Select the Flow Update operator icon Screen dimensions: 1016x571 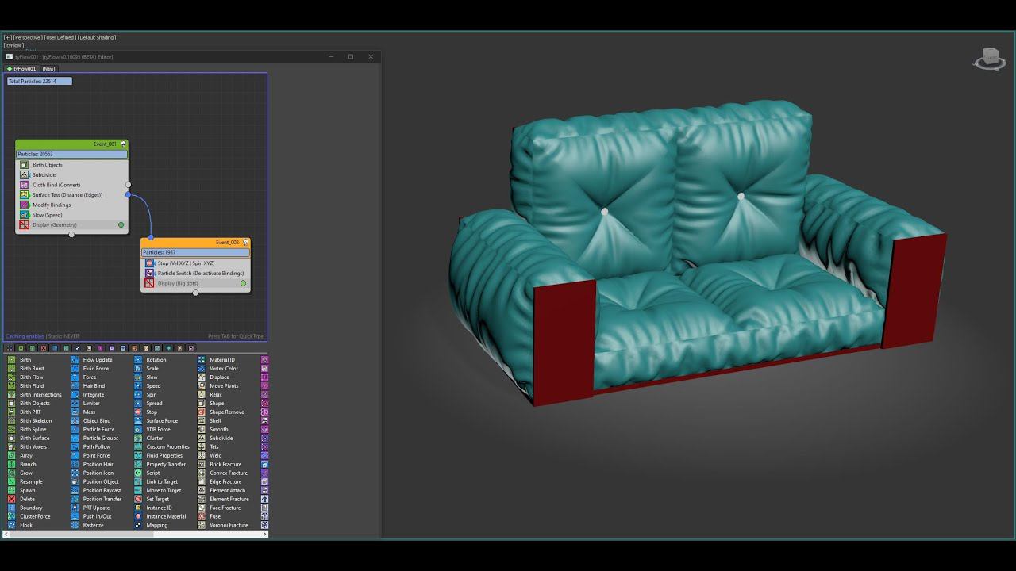click(x=75, y=360)
